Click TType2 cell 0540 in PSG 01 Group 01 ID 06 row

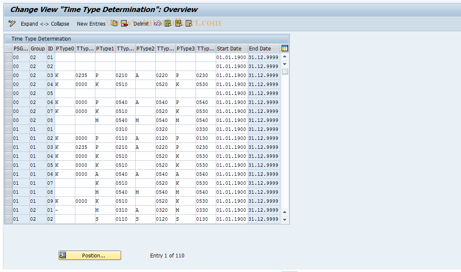(x=166, y=174)
